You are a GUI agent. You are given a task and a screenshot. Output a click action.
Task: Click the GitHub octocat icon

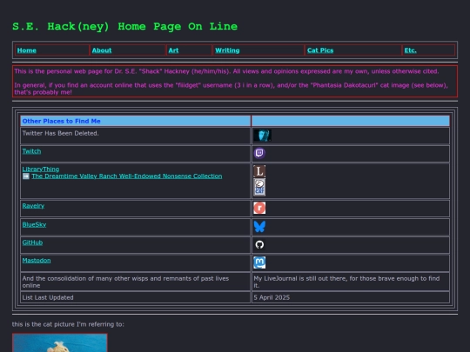coord(259,244)
